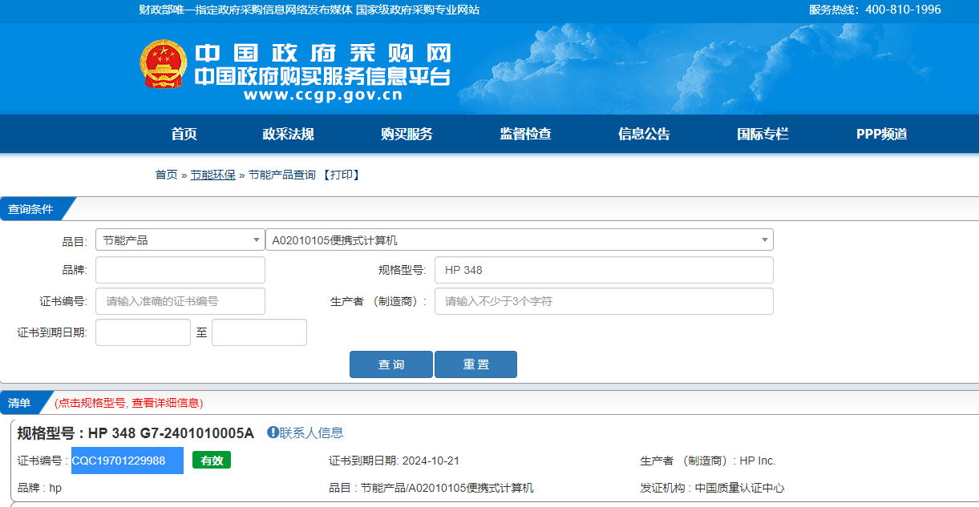This screenshot has width=979, height=507.
Task: Click the 首页 breadcrumb link
Action: click(166, 175)
